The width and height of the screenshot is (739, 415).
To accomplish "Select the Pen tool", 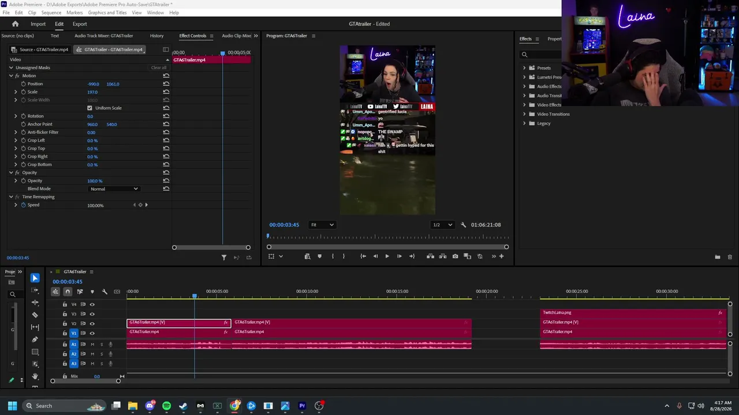I will (x=35, y=339).
